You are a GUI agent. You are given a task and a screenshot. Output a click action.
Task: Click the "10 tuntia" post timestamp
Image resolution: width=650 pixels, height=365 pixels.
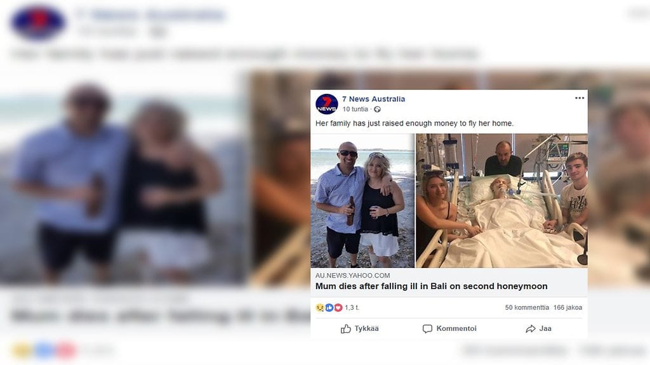[355, 109]
